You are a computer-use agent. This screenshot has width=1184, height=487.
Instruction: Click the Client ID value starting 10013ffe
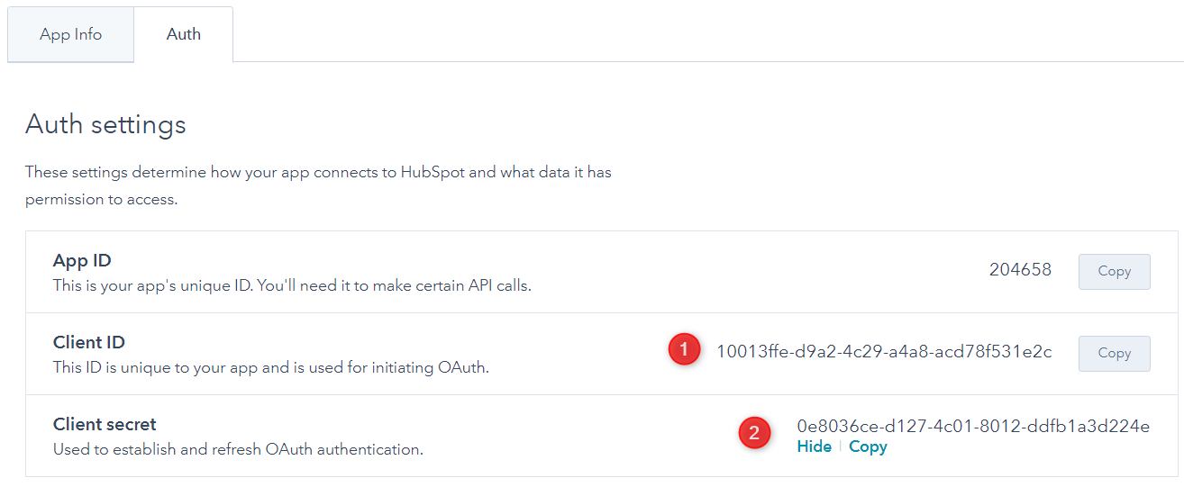click(x=883, y=352)
